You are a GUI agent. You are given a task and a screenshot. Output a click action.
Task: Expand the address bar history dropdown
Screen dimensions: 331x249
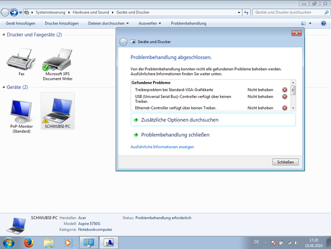coord(239,12)
